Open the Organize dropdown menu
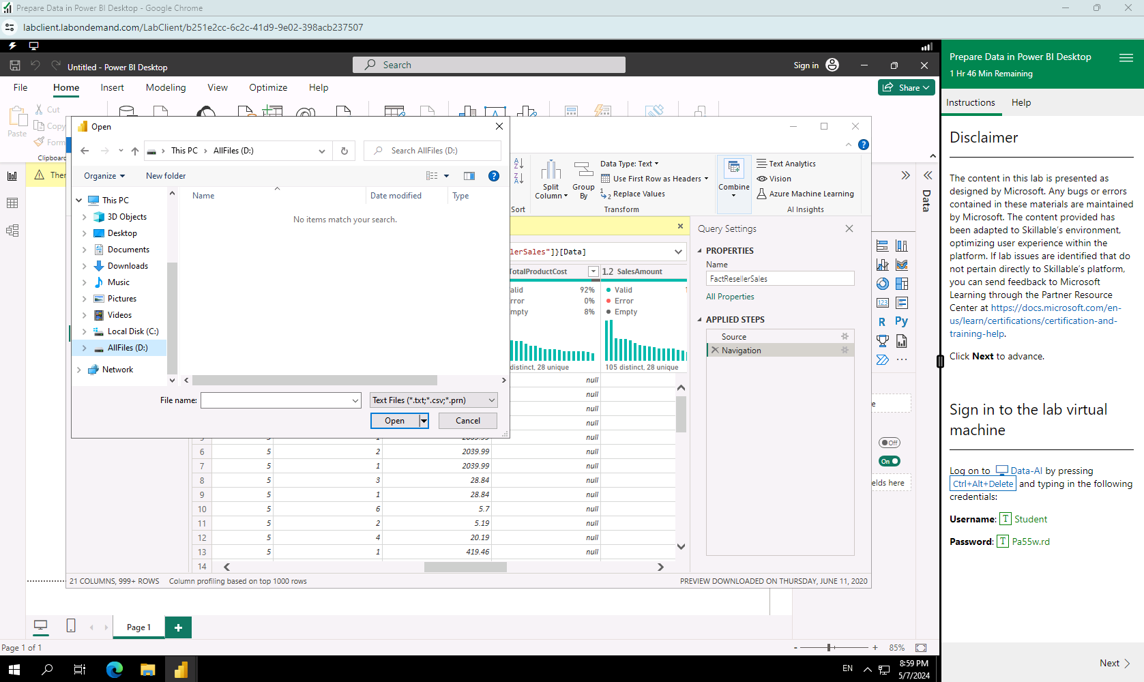 (104, 176)
